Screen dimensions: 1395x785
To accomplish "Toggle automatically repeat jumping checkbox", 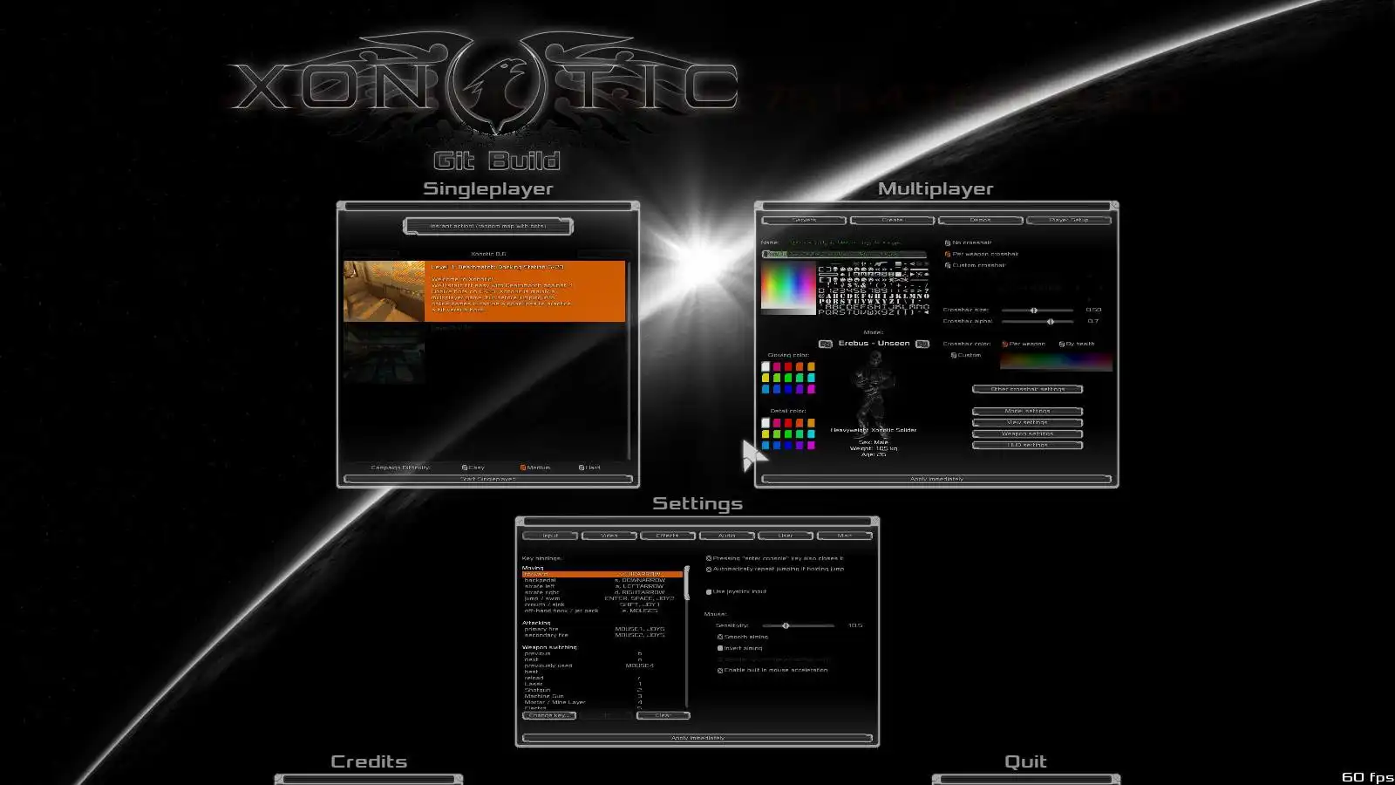I will click(x=709, y=569).
